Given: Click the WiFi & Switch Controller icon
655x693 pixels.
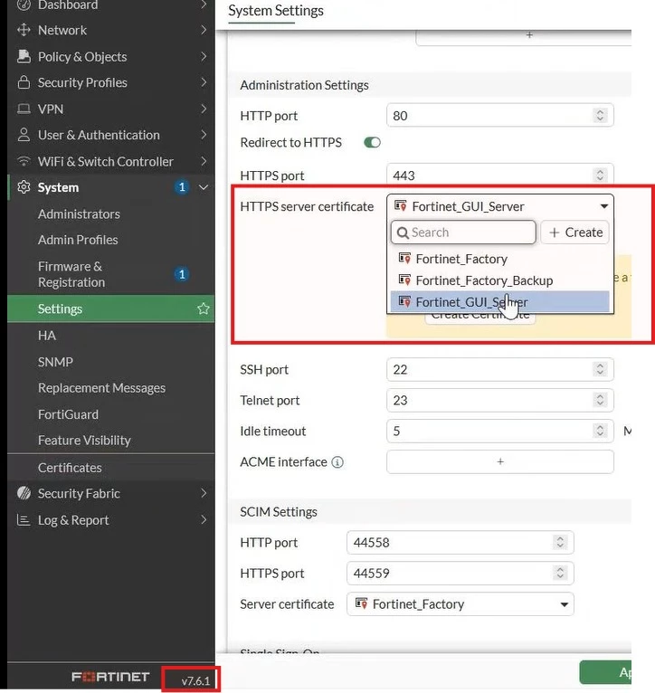Looking at the screenshot, I should click(24, 161).
